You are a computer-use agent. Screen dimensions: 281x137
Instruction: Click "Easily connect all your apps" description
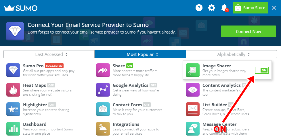point(136,131)
